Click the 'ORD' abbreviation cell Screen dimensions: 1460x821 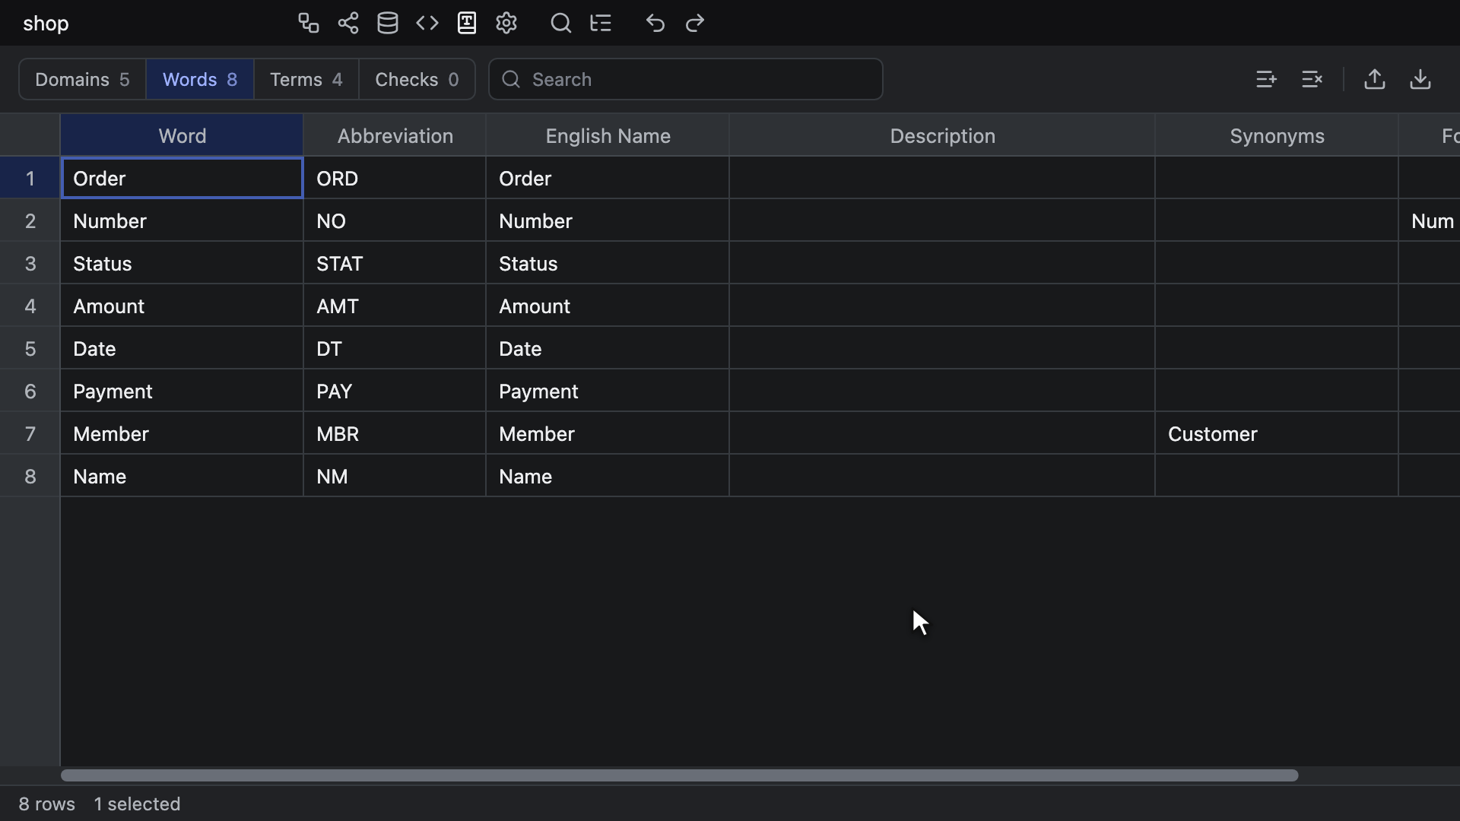point(395,178)
